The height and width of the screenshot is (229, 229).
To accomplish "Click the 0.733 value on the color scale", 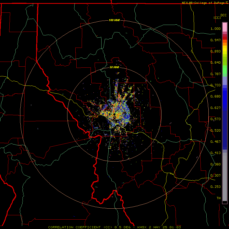I will tap(216, 85).
